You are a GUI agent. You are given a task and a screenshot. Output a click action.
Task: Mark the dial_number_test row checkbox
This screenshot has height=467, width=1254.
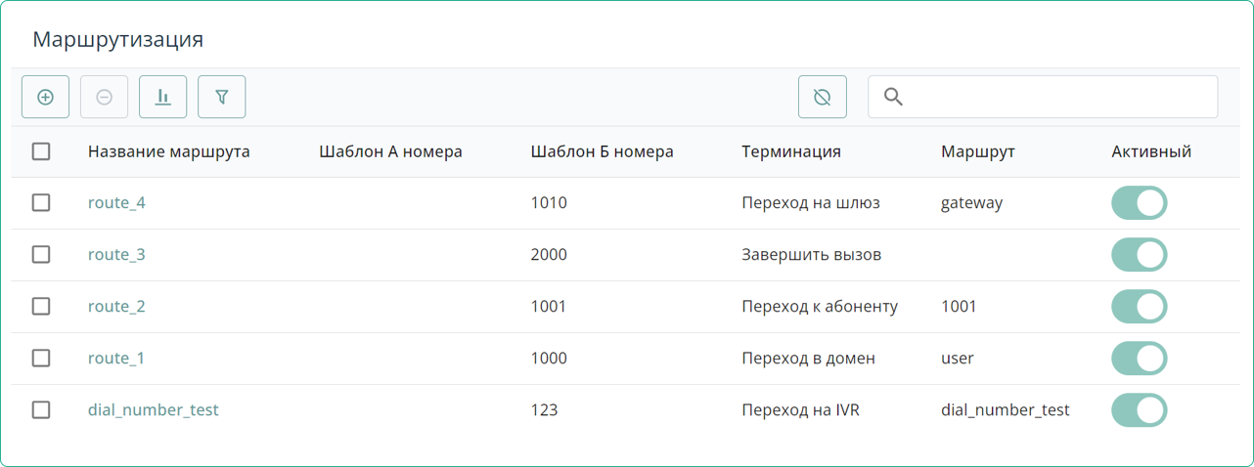[41, 409]
